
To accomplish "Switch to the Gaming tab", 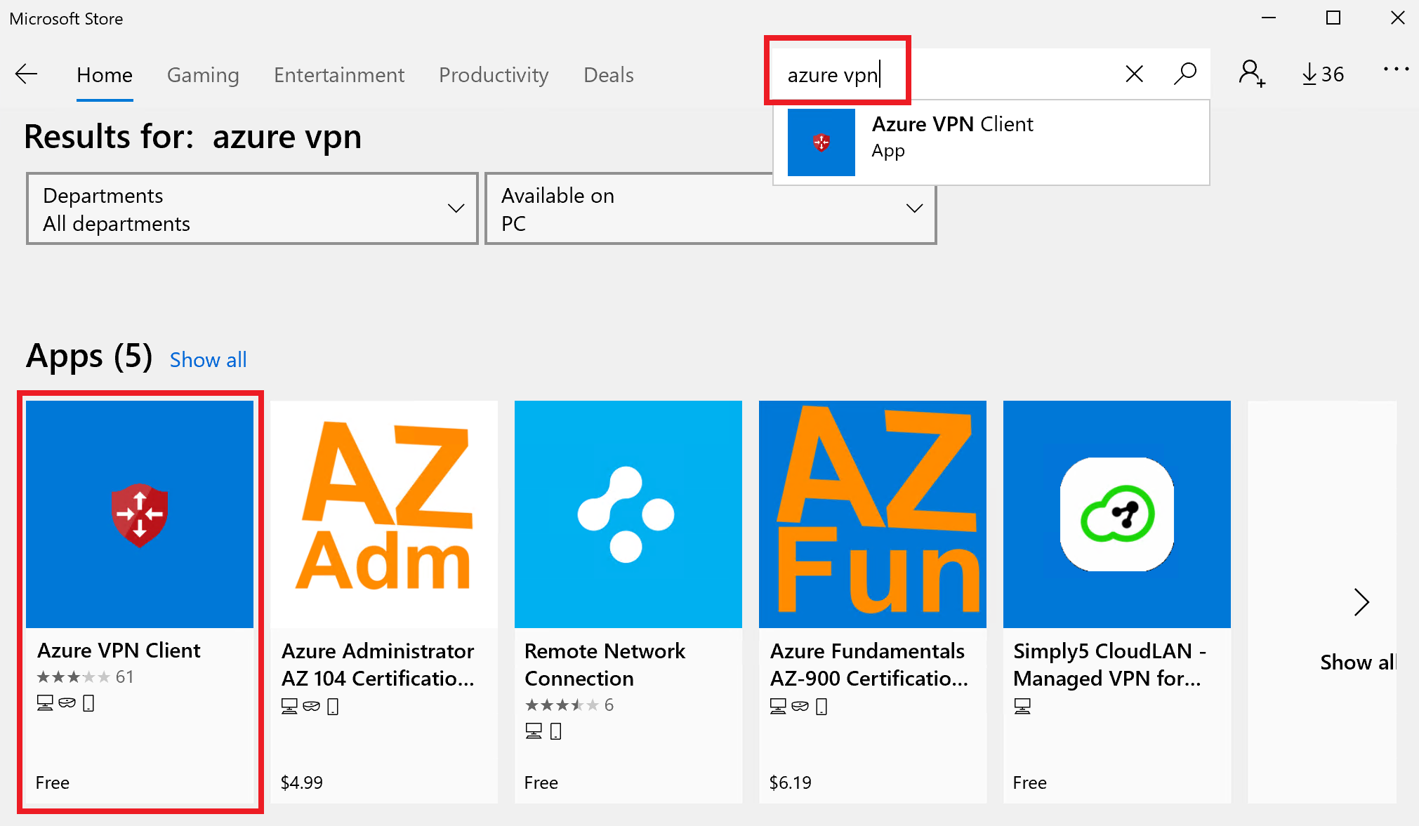I will click(x=203, y=75).
